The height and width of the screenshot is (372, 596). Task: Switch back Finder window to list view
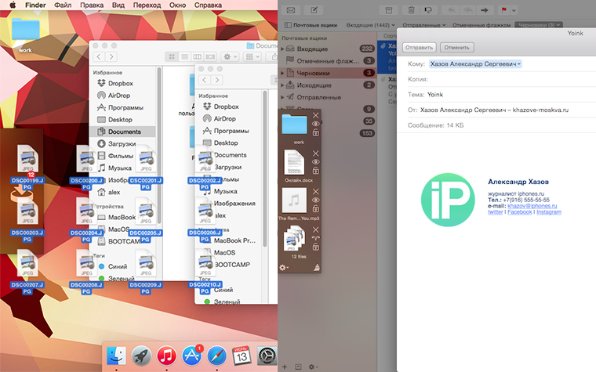pos(185,56)
